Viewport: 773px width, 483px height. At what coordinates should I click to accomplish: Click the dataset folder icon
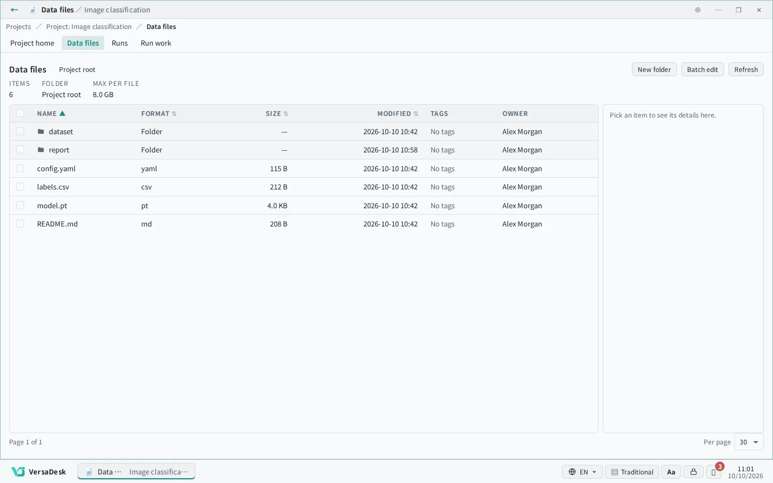click(41, 131)
